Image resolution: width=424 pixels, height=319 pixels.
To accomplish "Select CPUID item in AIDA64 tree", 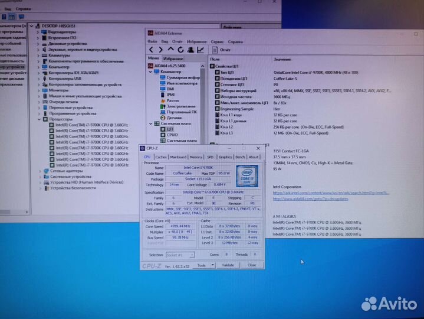I will [169, 135].
